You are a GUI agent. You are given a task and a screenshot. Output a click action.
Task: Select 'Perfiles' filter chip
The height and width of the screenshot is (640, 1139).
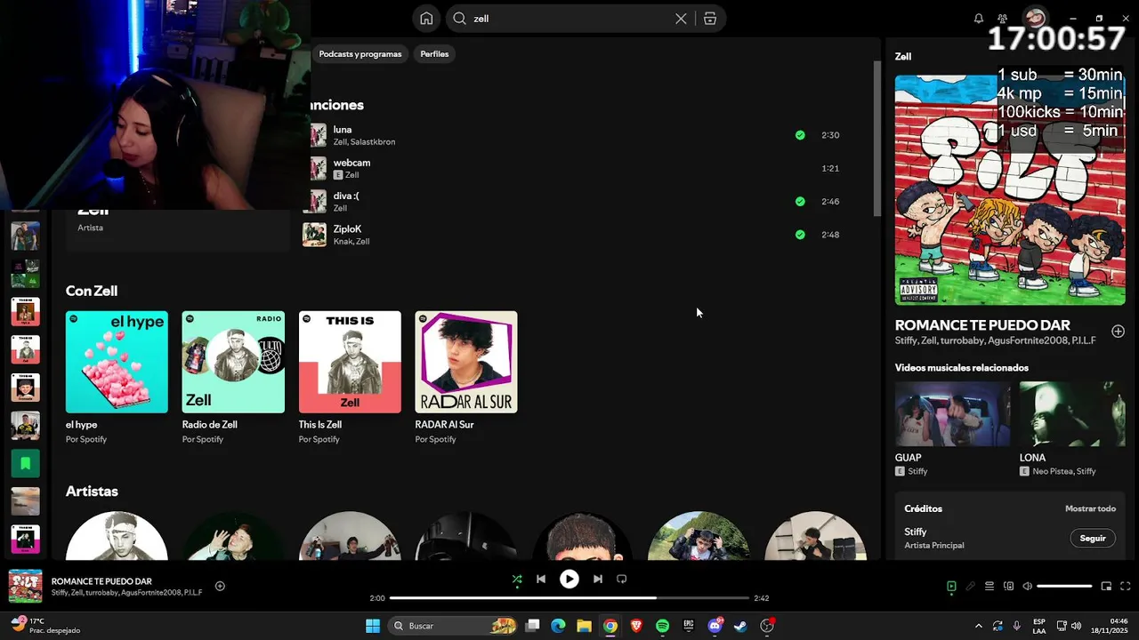pos(434,54)
